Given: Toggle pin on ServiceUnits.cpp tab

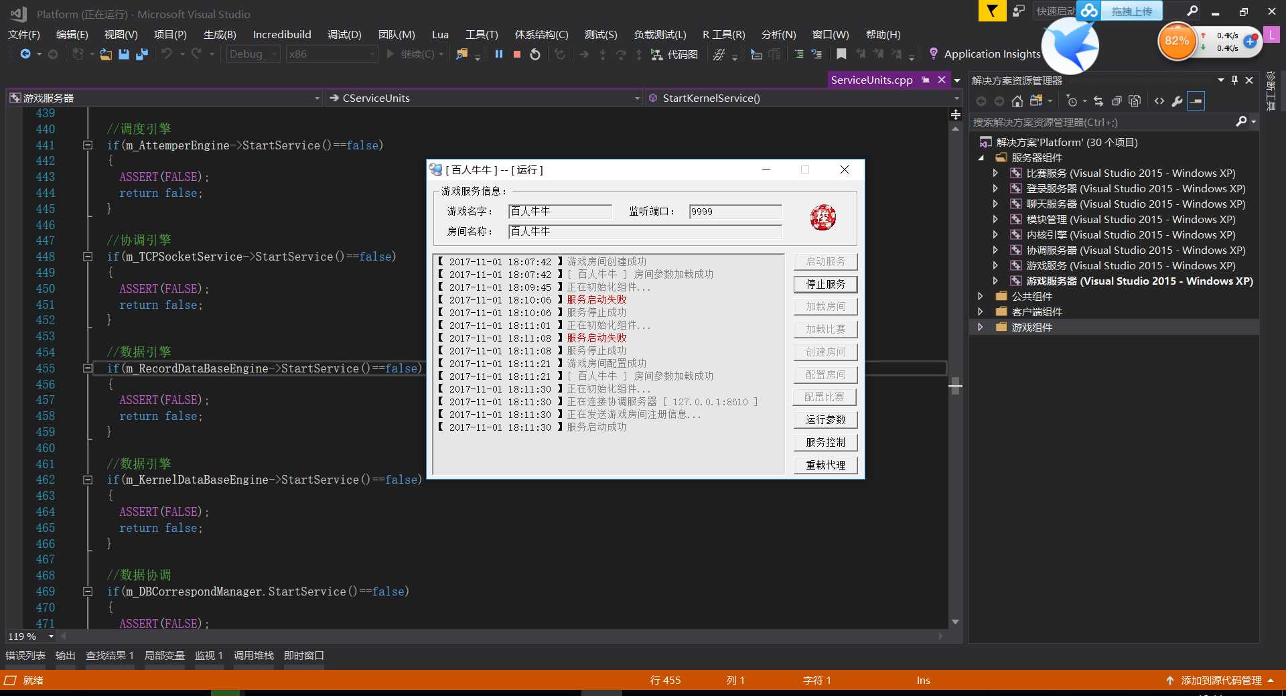Looking at the screenshot, I should [926, 80].
